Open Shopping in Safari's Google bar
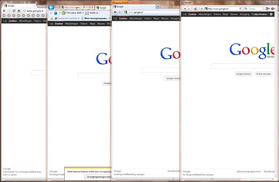This screenshot has height=182, width=279. [244, 14]
